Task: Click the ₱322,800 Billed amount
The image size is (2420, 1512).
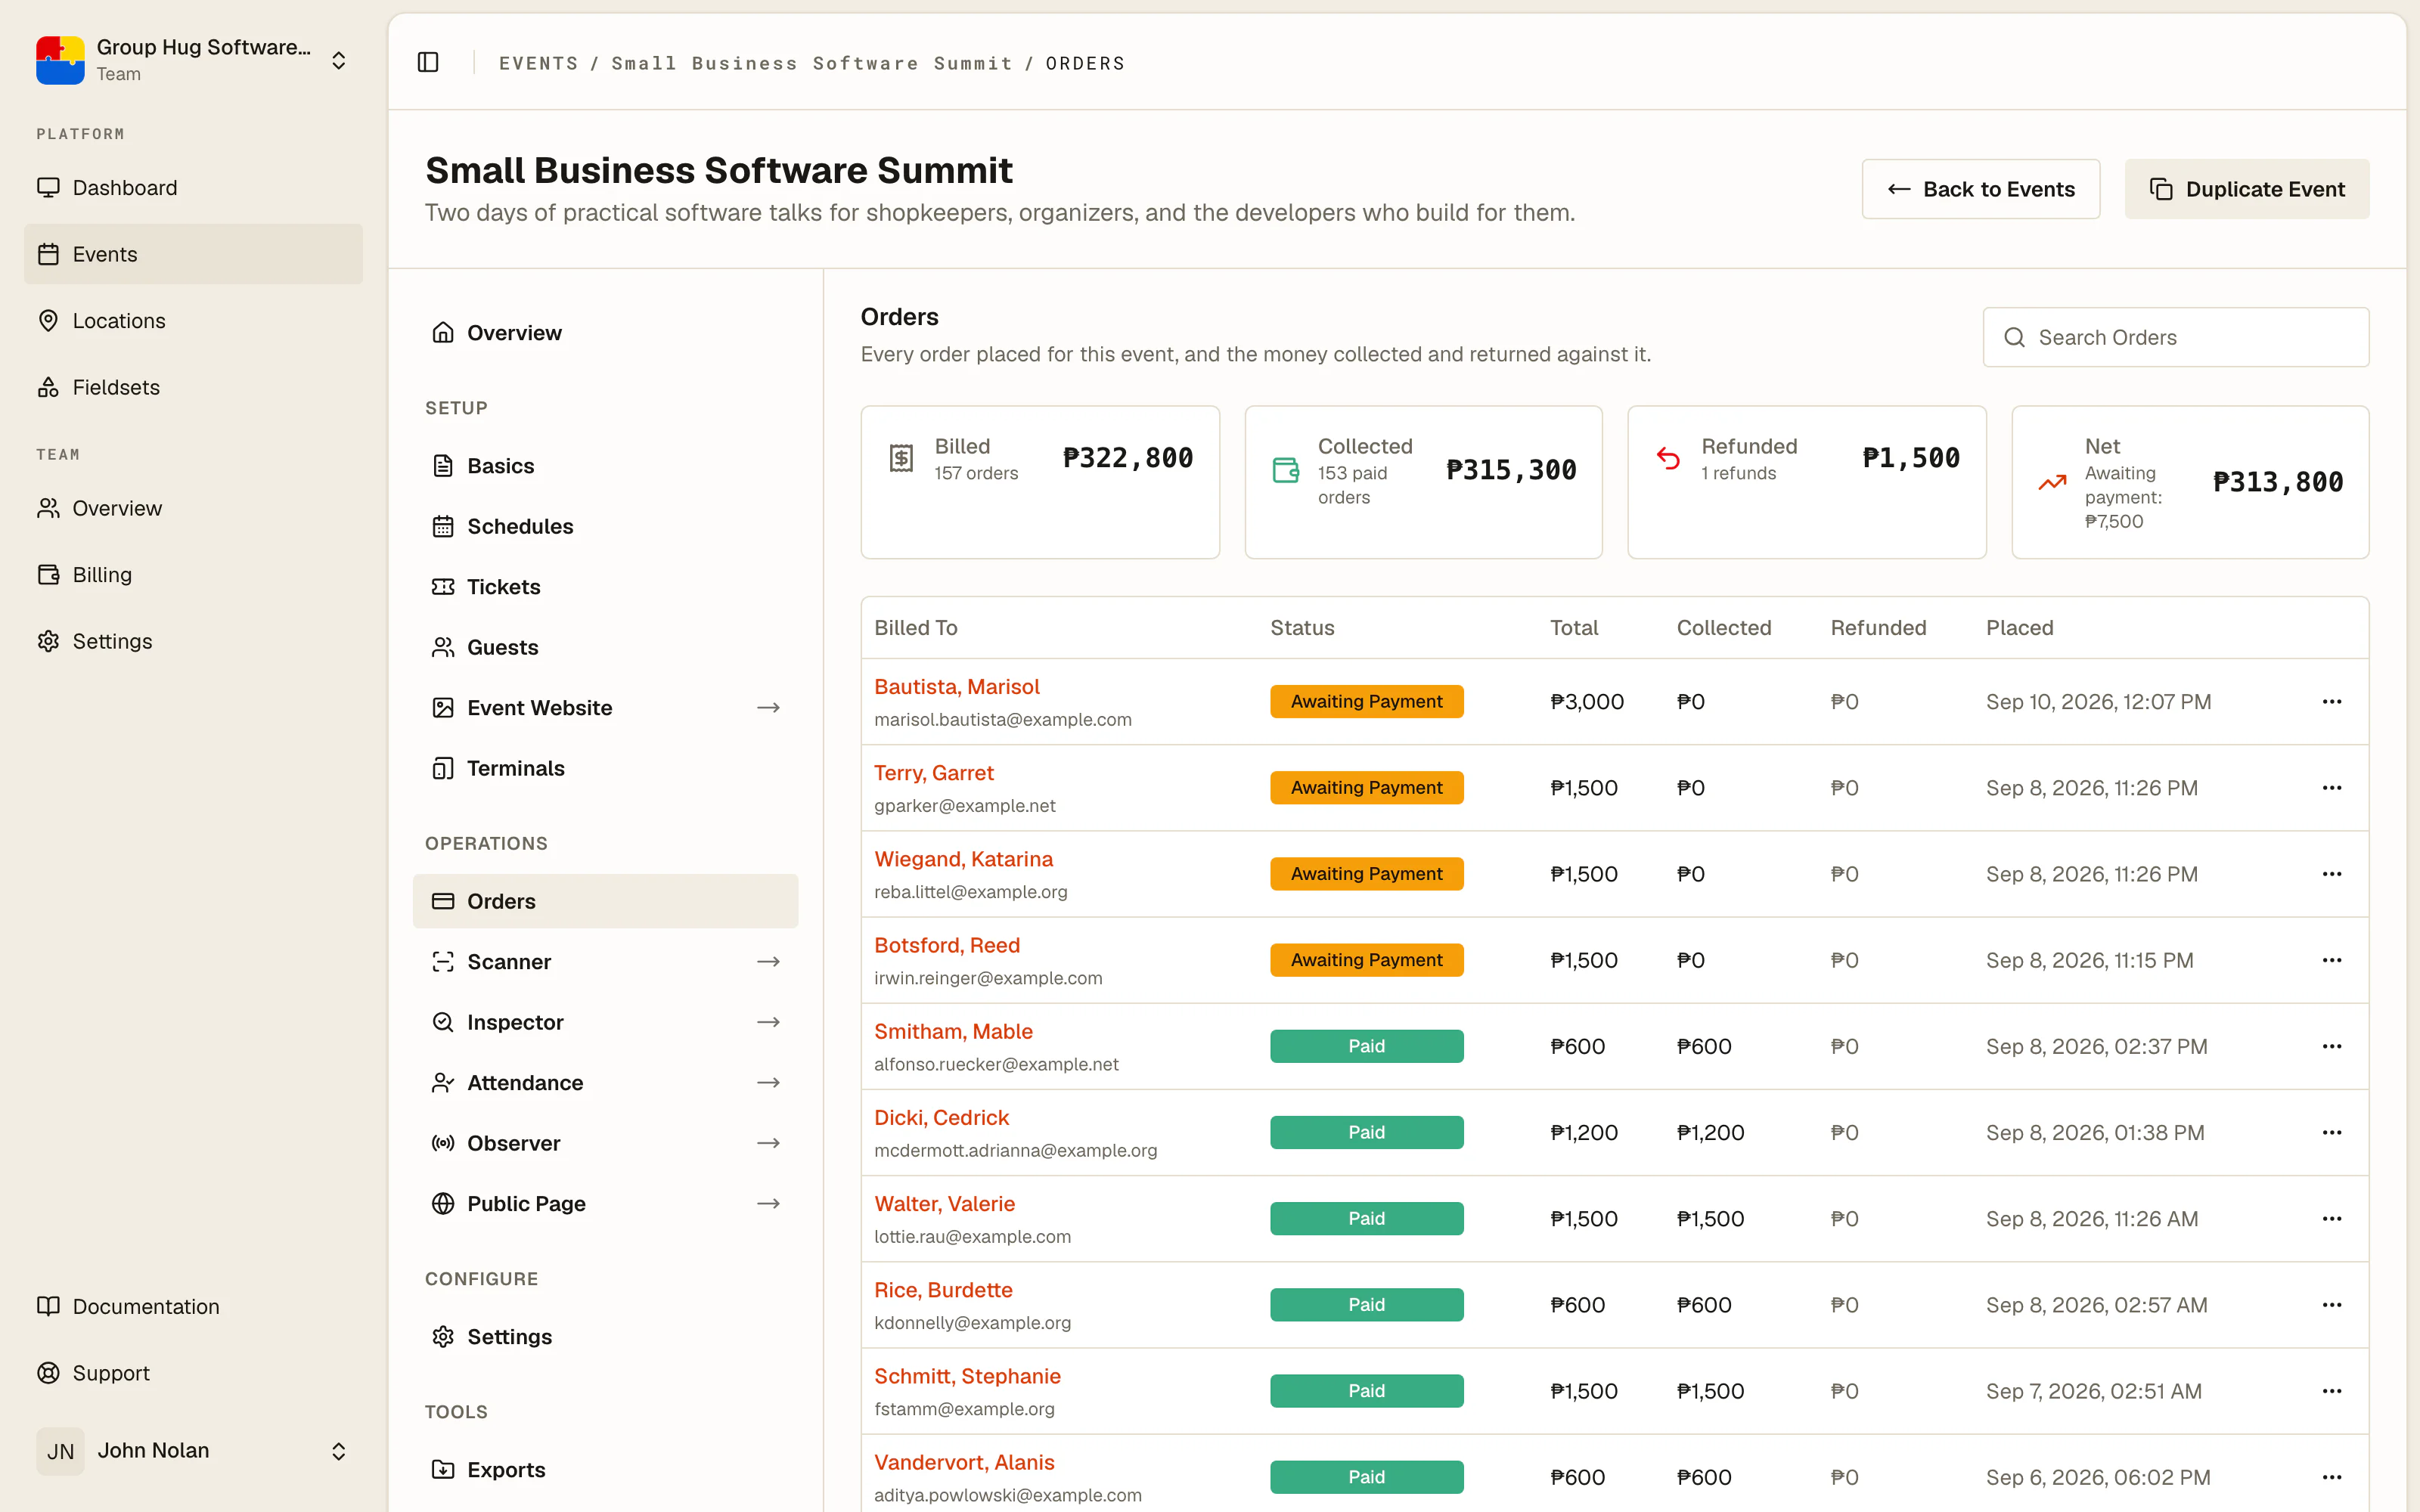Action: pyautogui.click(x=1127, y=458)
